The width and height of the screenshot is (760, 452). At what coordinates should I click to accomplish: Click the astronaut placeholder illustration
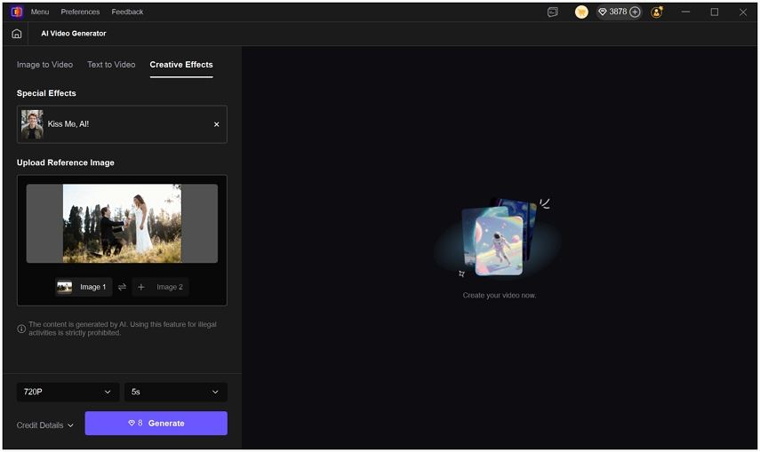point(500,237)
